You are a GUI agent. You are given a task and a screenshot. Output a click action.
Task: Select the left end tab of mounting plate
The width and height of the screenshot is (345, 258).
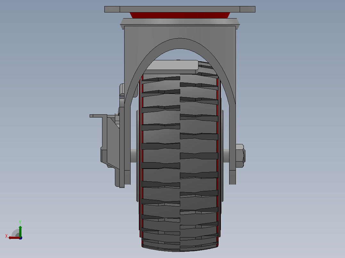(x=112, y=9)
